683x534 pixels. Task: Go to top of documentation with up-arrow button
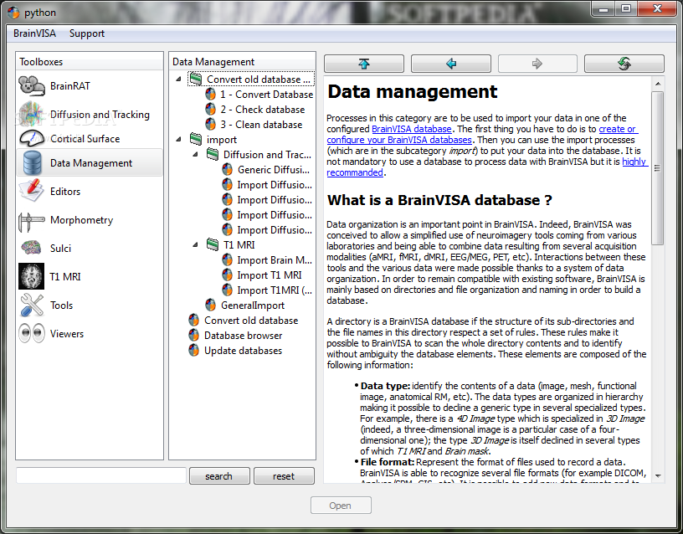[x=364, y=64]
